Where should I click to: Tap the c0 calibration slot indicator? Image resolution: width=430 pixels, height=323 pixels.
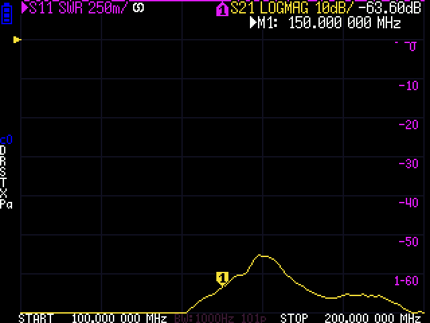(x=6, y=140)
